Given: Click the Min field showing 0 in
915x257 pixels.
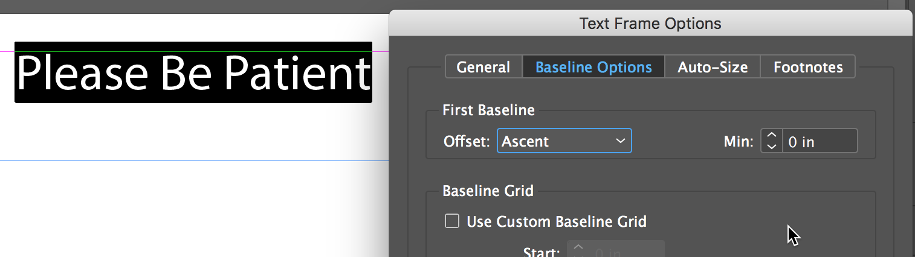Looking at the screenshot, I should tap(819, 142).
